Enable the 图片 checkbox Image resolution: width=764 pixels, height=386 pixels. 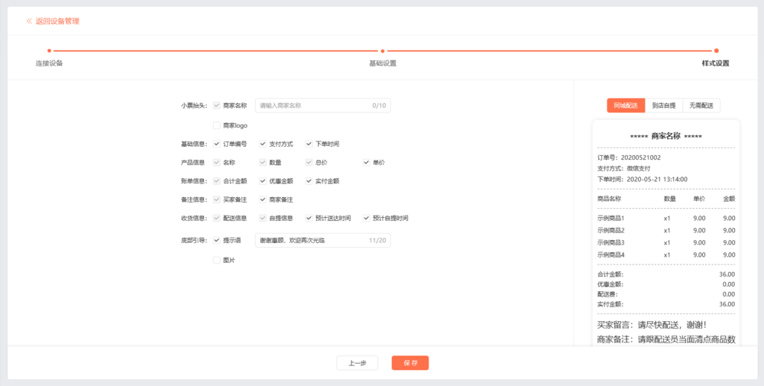click(217, 260)
